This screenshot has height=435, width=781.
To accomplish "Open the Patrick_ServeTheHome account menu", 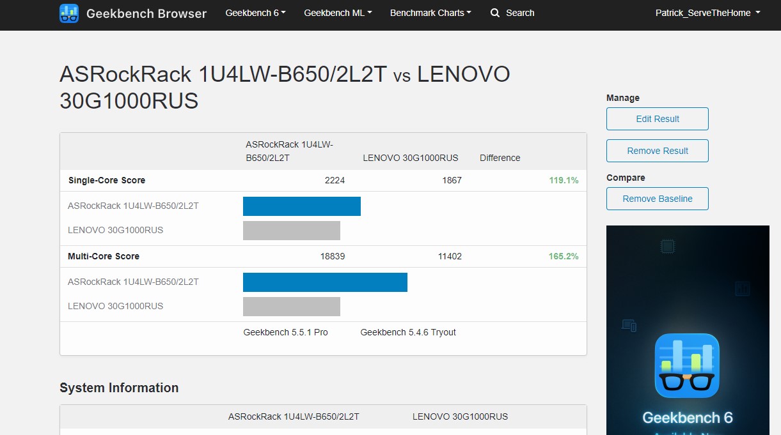I will tap(707, 13).
